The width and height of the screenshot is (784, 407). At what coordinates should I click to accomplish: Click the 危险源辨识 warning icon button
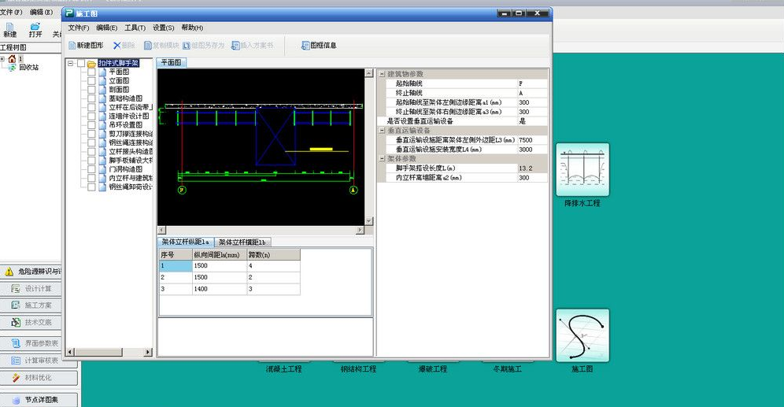tap(9, 272)
